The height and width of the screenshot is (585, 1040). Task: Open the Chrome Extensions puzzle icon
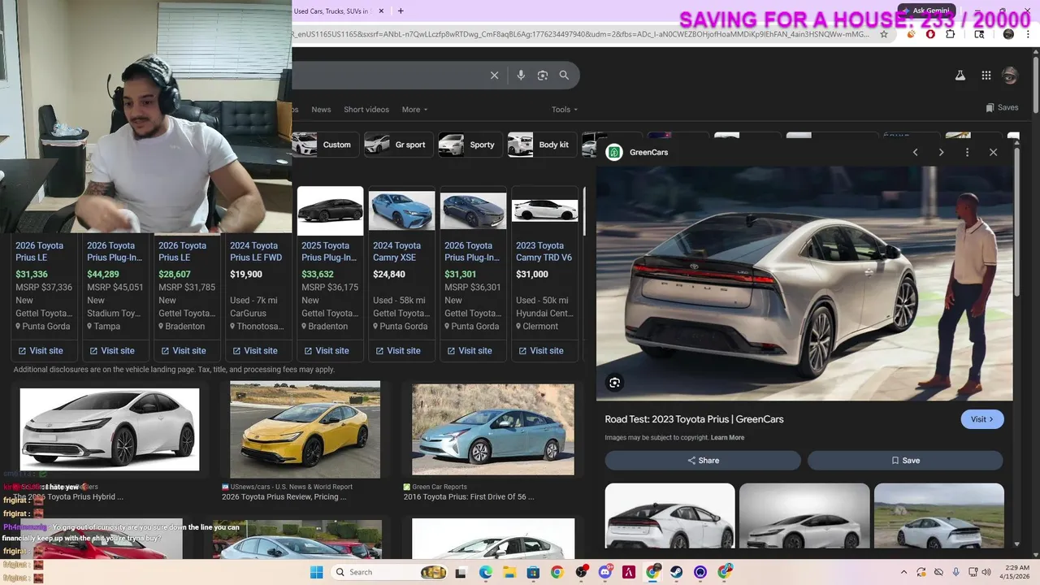(951, 34)
